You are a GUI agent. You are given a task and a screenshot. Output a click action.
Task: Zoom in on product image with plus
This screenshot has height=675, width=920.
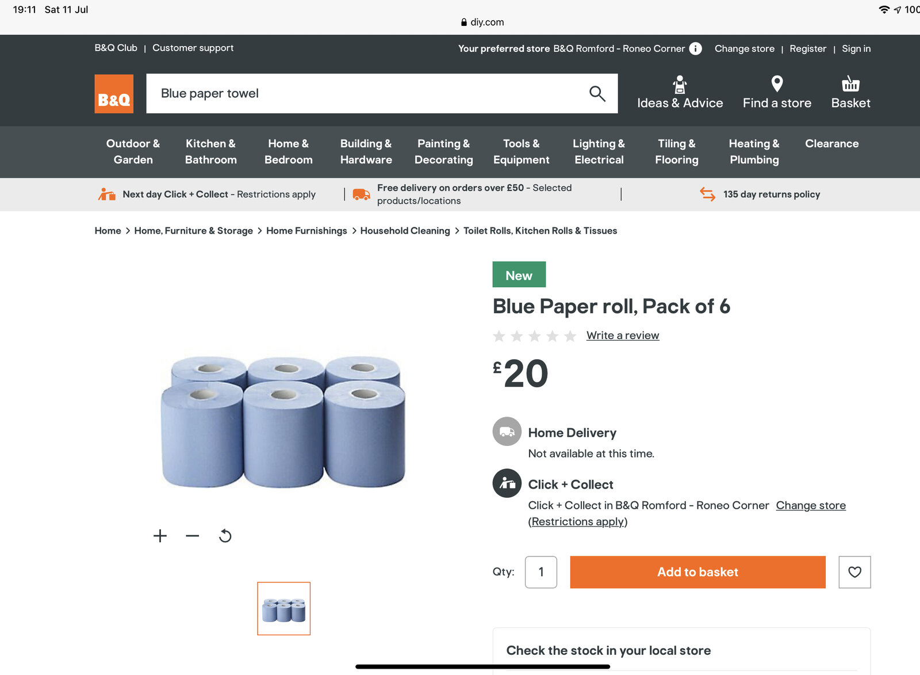[160, 536]
